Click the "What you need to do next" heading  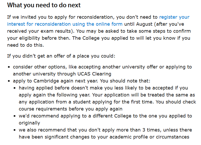44,5
